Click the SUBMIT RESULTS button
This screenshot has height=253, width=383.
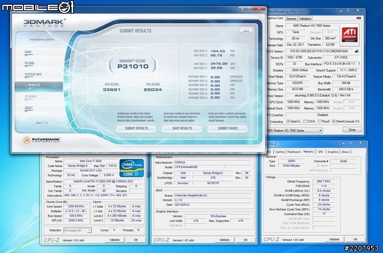136,128
